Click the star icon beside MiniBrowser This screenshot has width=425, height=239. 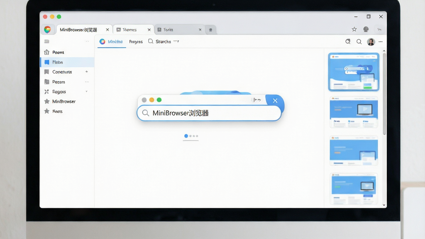click(46, 101)
